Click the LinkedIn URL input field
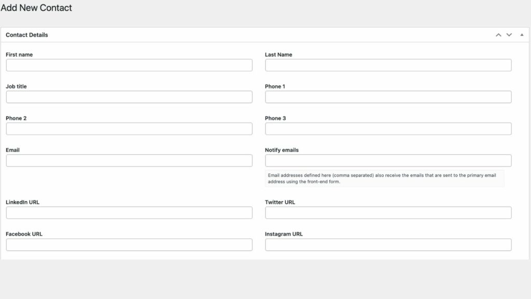This screenshot has width=531, height=299. point(129,213)
